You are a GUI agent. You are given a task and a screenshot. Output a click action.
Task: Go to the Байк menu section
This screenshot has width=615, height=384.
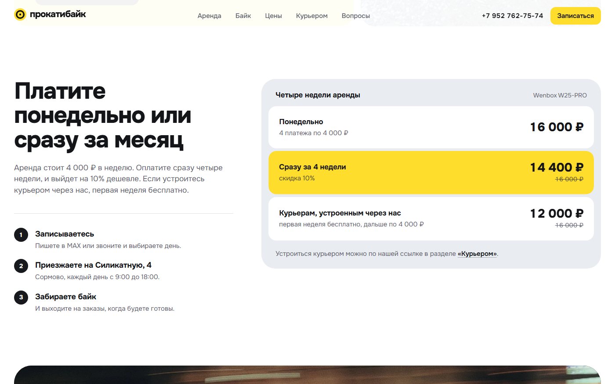tap(243, 16)
